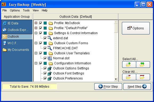
Task: Uncheck the extend.dat checkbox
Action: 45,38
